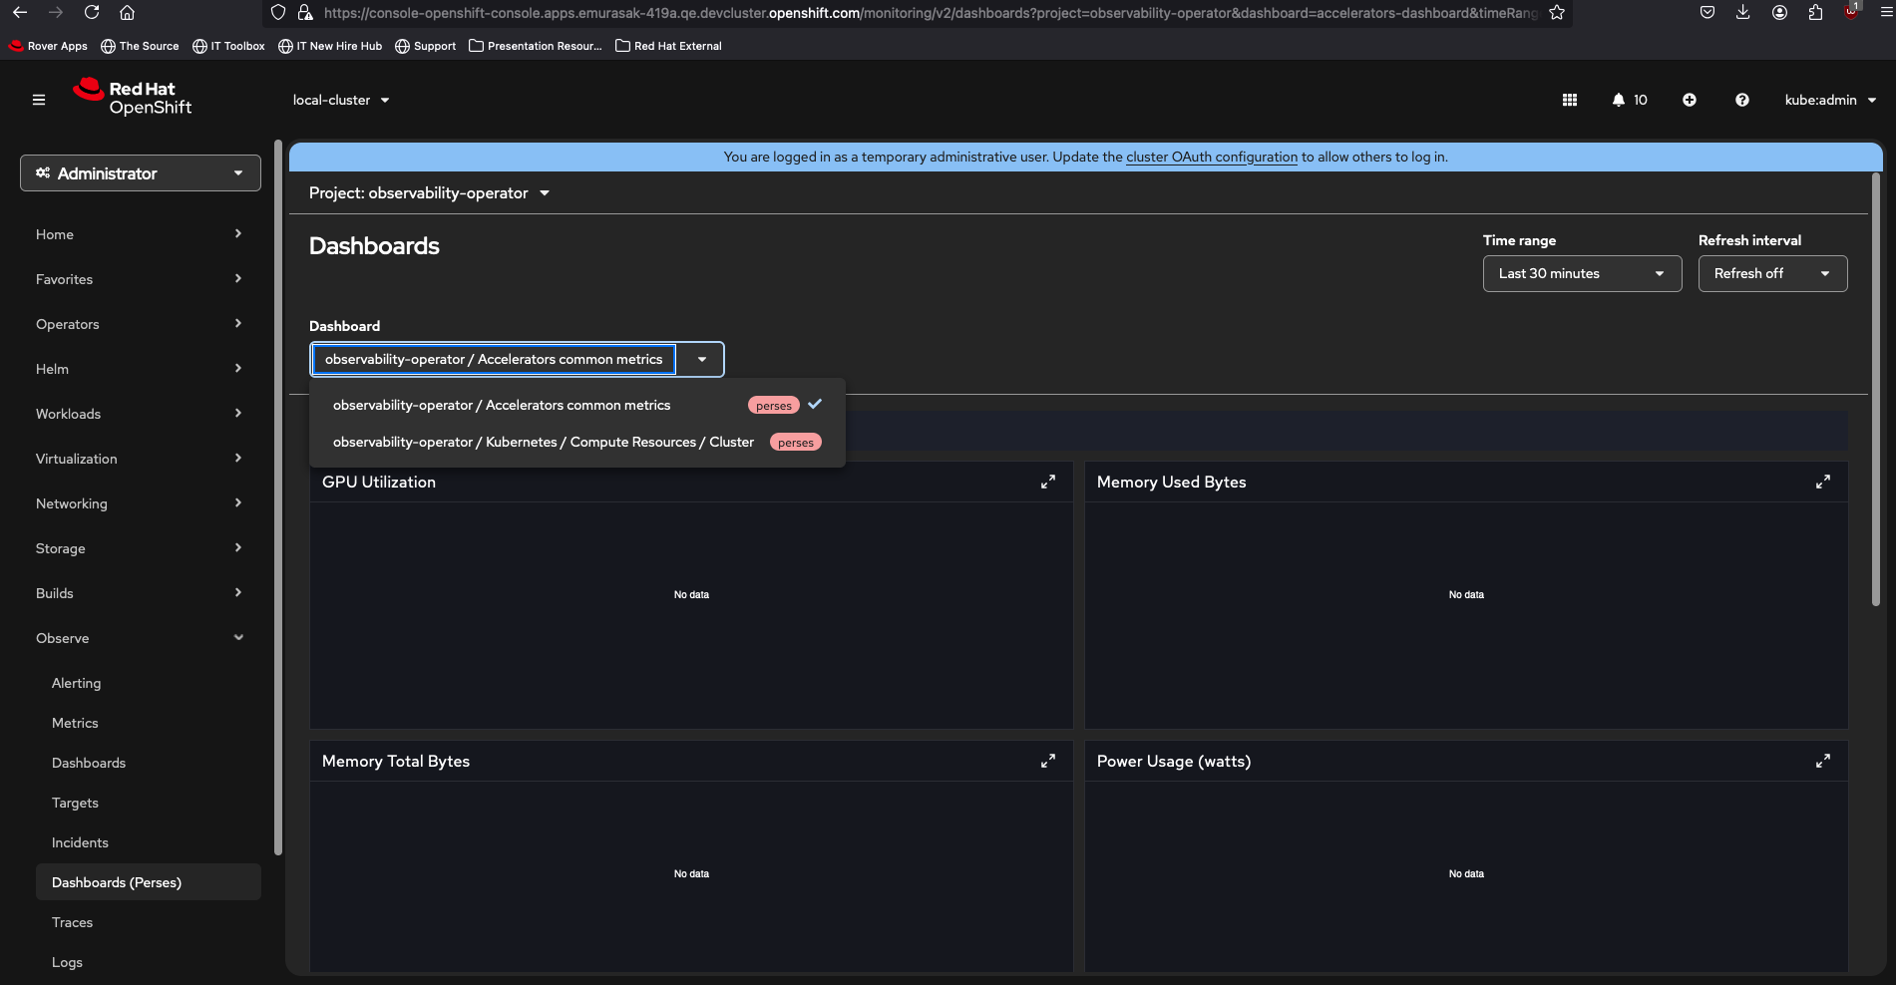
Task: Go back in browser history
Action: (x=20, y=13)
